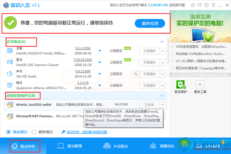Click the driver list vertical scrollbar

click(x=168, y=51)
